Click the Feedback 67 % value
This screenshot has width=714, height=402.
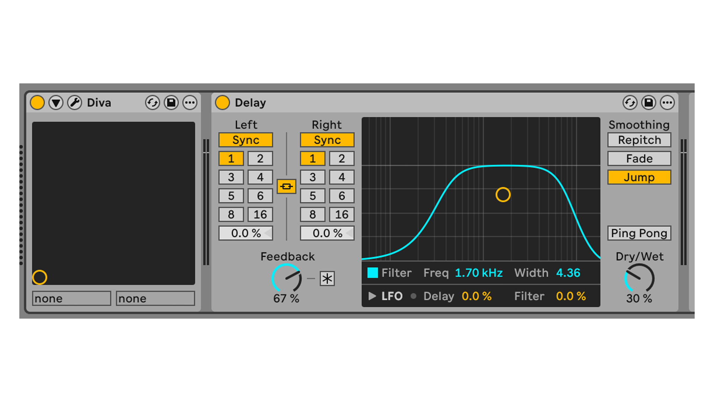tap(286, 298)
